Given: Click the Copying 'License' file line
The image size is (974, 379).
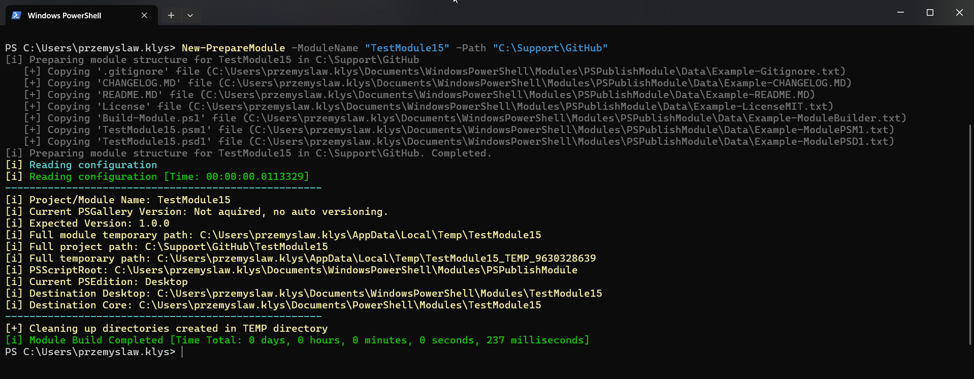Looking at the screenshot, I should tap(429, 106).
